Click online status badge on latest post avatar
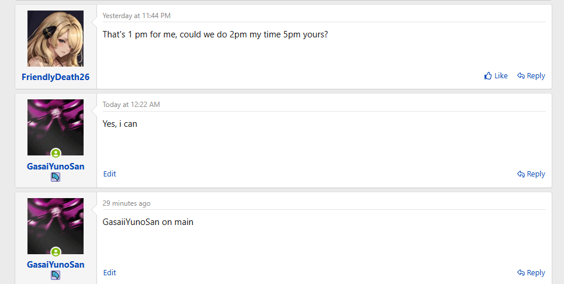 click(x=56, y=252)
